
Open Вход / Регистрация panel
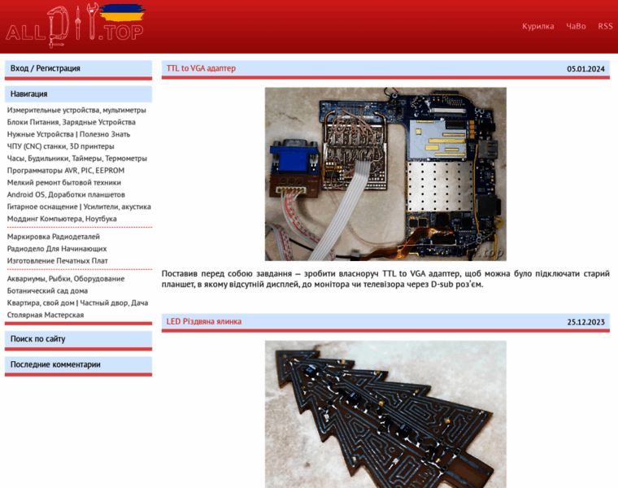coord(78,68)
